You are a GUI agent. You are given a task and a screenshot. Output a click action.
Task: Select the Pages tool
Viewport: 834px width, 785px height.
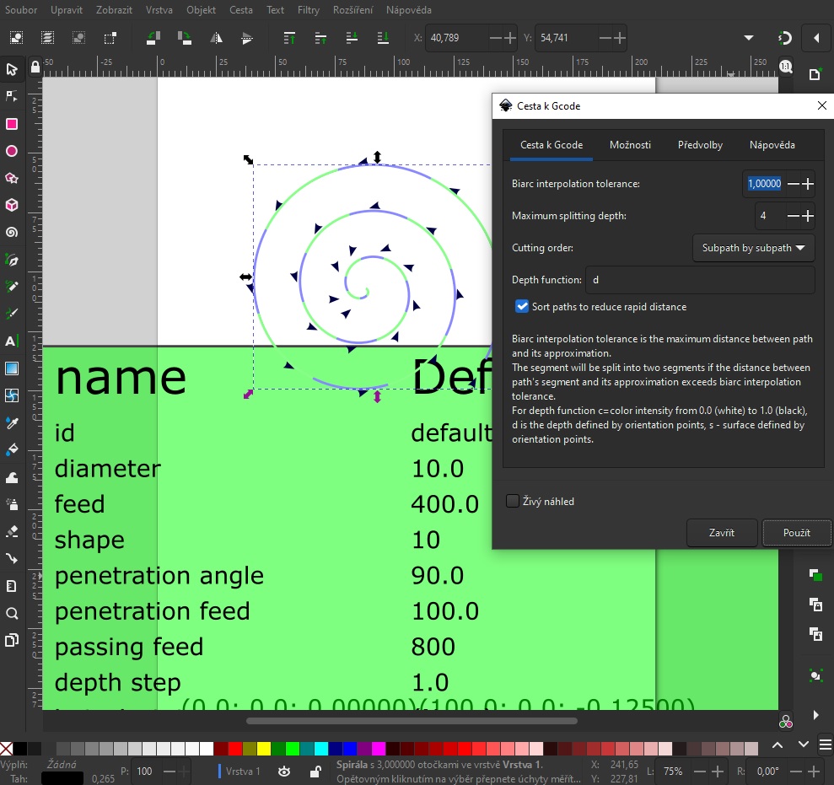click(x=12, y=640)
